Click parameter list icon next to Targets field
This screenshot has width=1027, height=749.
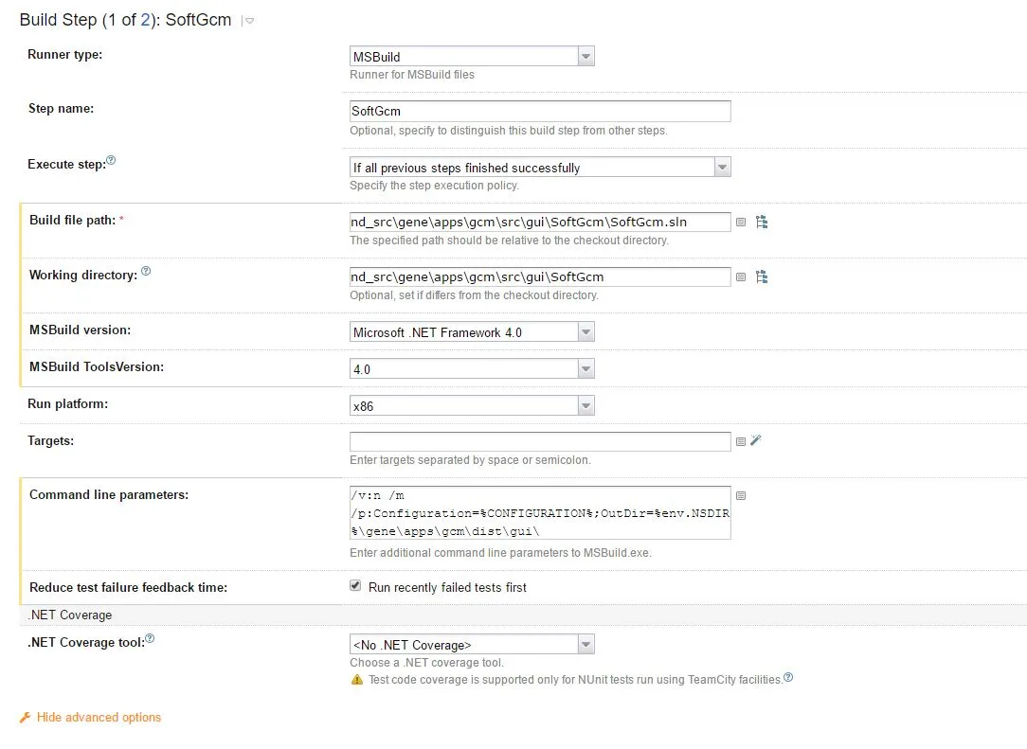[741, 441]
